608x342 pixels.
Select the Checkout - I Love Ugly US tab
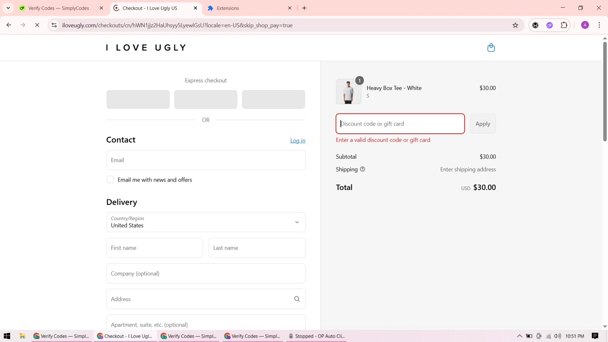tap(150, 8)
